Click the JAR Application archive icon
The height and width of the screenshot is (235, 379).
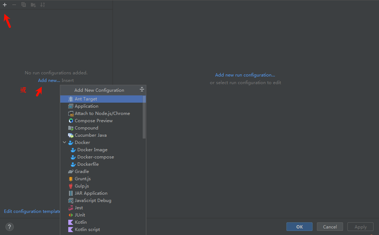(x=70, y=193)
